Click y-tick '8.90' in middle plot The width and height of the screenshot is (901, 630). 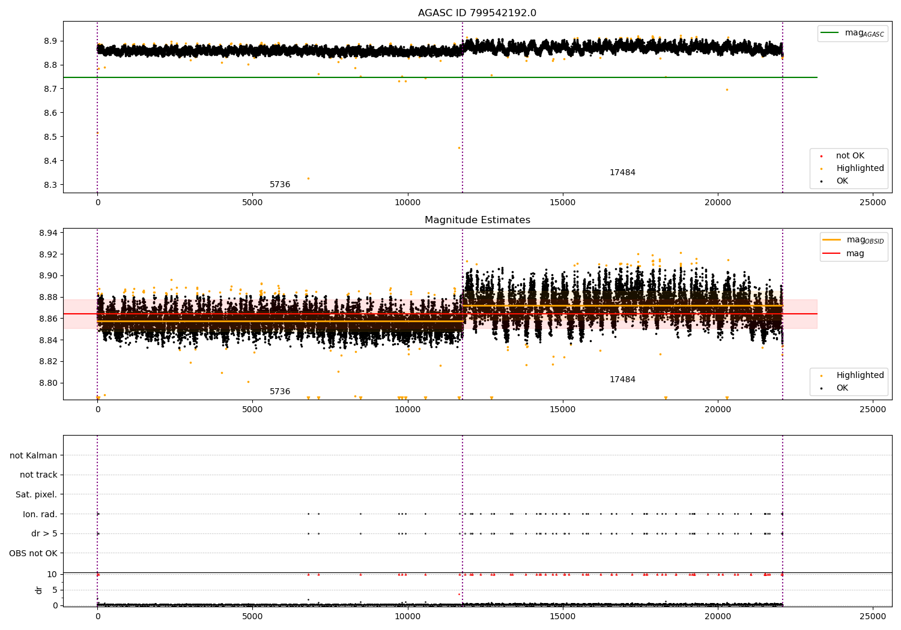tap(48, 276)
